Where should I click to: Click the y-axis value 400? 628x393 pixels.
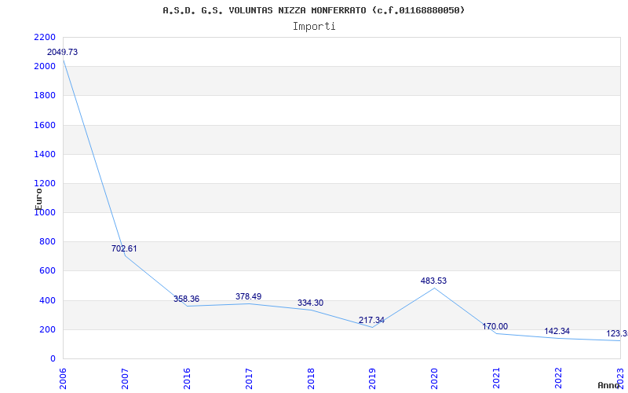pyautogui.click(x=48, y=300)
